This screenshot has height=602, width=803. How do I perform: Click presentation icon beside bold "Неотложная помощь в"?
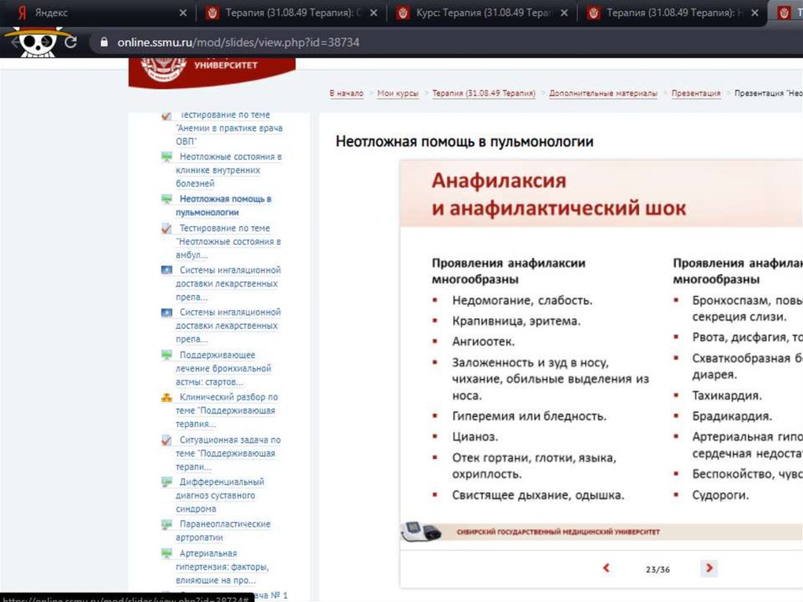coord(166,199)
